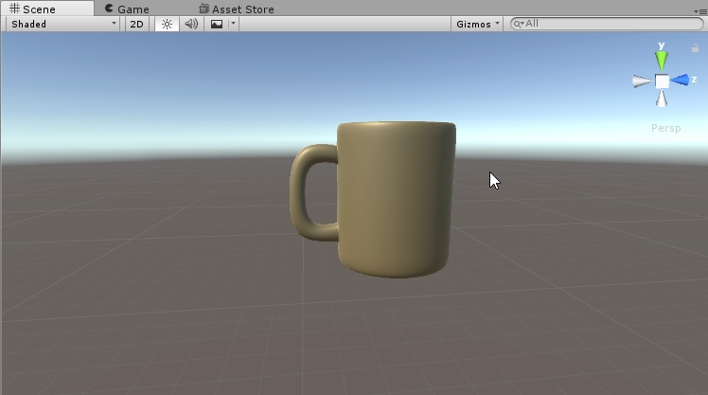Click the bottom grey axis cone
708x395 pixels.
(x=662, y=99)
